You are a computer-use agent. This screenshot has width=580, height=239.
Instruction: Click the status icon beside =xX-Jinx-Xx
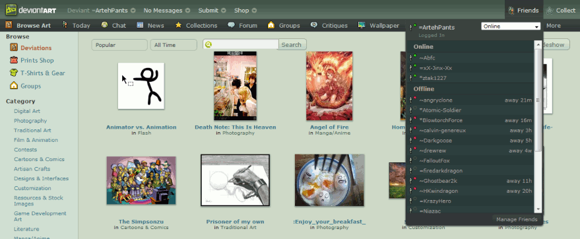click(x=413, y=68)
